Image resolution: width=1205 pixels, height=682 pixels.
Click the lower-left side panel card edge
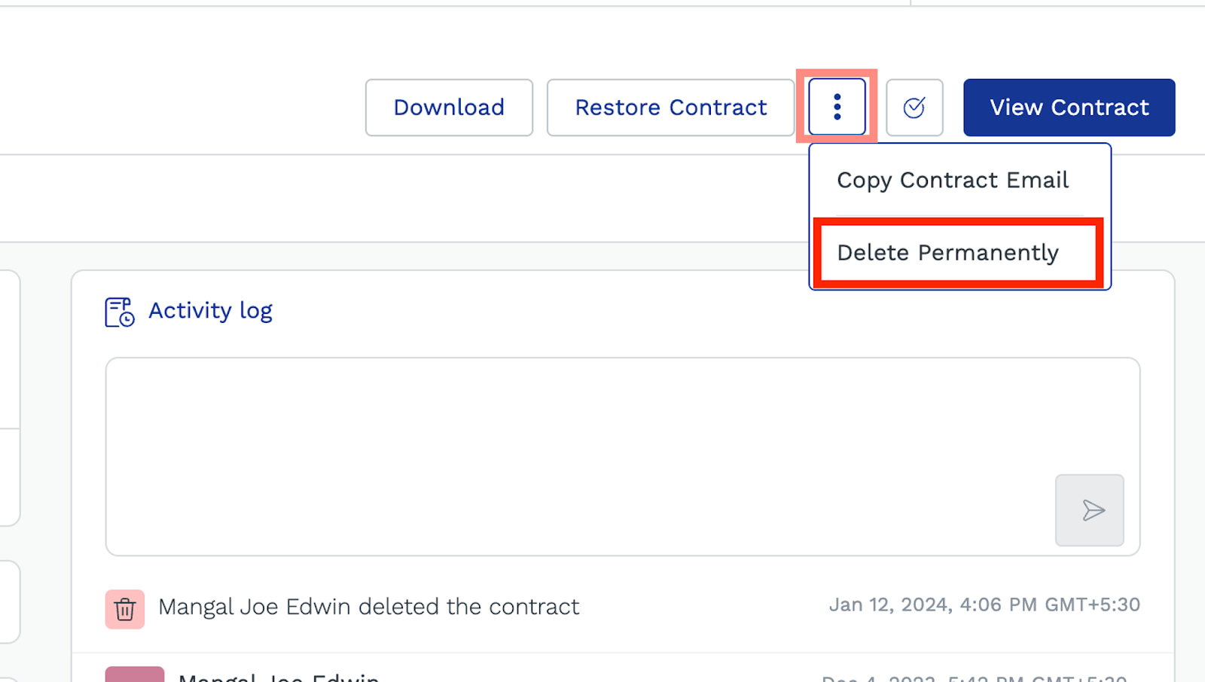9,602
